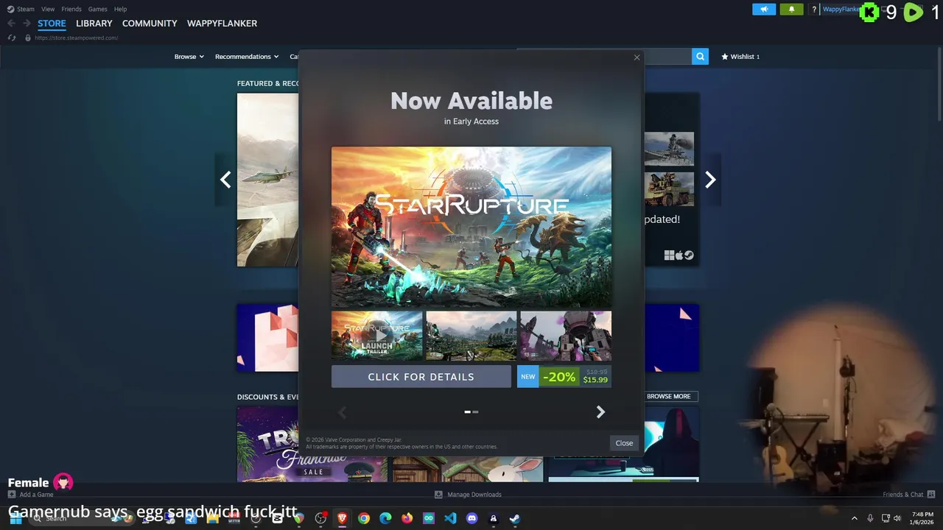Click the StarRupture main banner image
Screen dimensions: 943x530
pos(471,227)
